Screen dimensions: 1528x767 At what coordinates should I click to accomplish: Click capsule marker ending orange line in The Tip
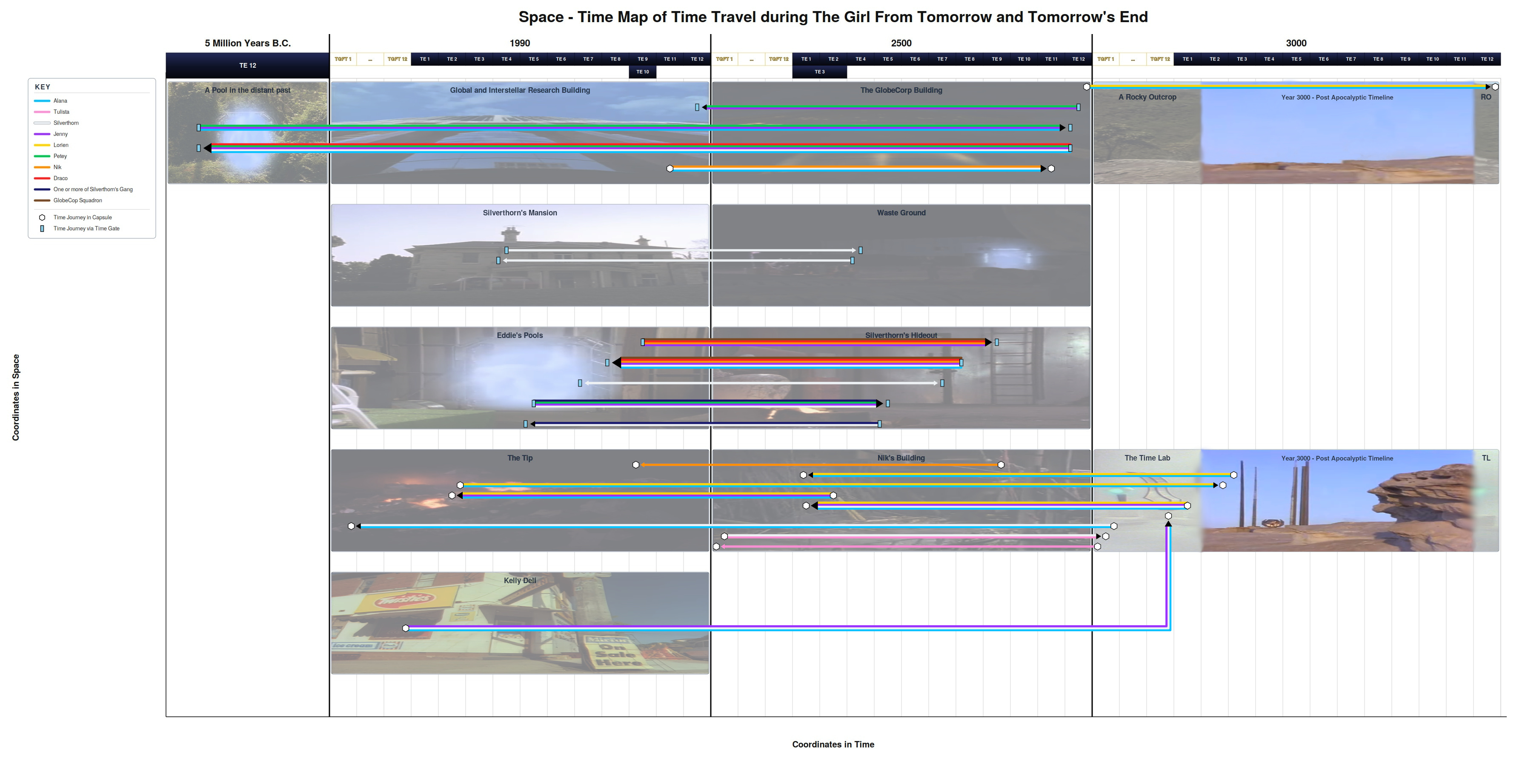point(636,465)
